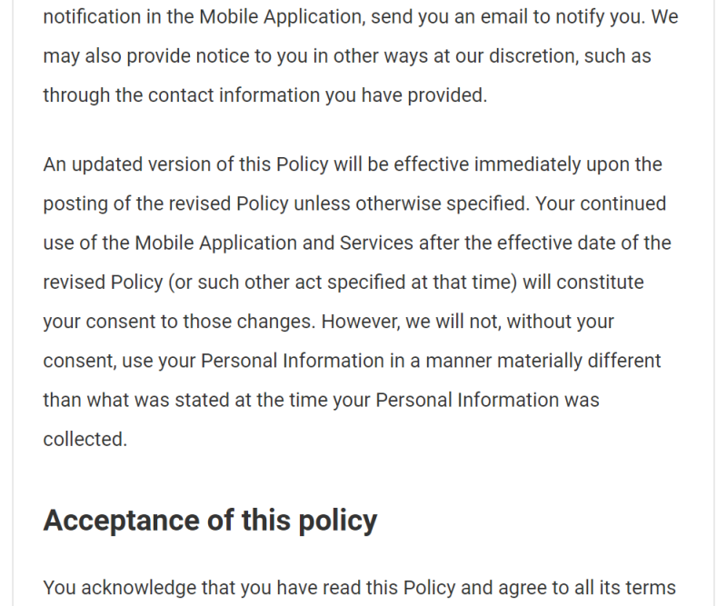Click the line beginning "You acknowledge that you"

coord(360,587)
